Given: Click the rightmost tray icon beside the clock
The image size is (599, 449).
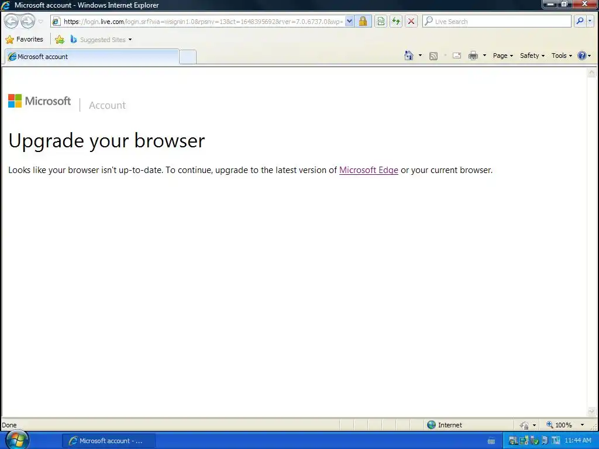Looking at the screenshot, I should (556, 441).
